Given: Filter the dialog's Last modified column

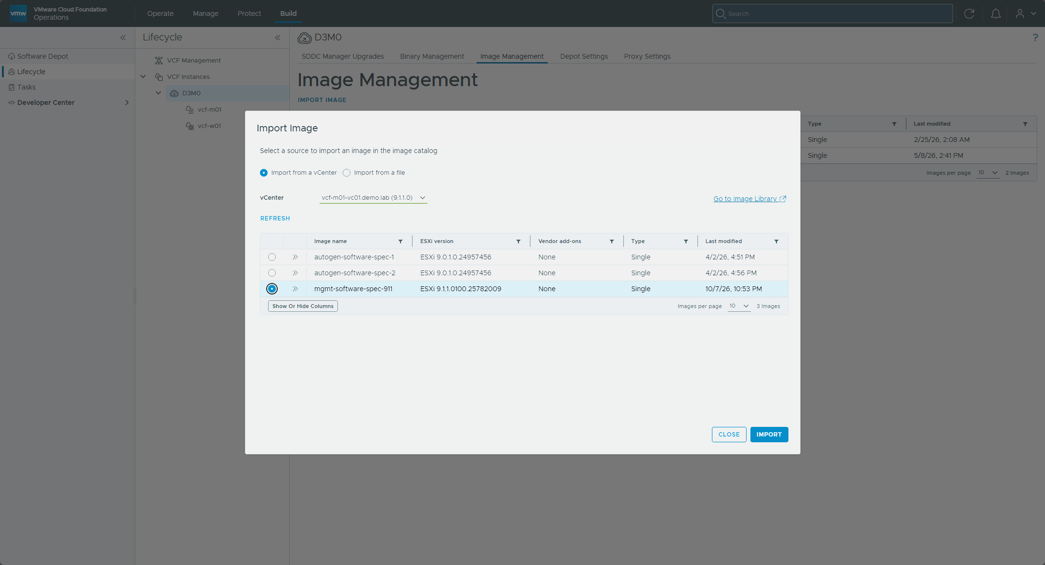Looking at the screenshot, I should [776, 242].
